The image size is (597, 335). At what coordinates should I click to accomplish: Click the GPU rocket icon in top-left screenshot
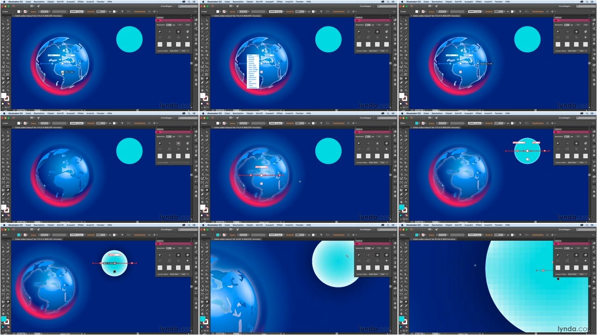pos(38,7)
